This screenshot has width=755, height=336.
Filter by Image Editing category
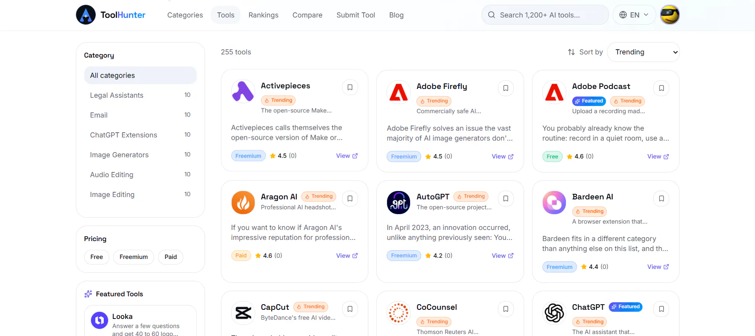(140, 195)
